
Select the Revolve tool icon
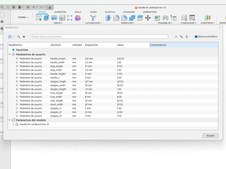54,18
